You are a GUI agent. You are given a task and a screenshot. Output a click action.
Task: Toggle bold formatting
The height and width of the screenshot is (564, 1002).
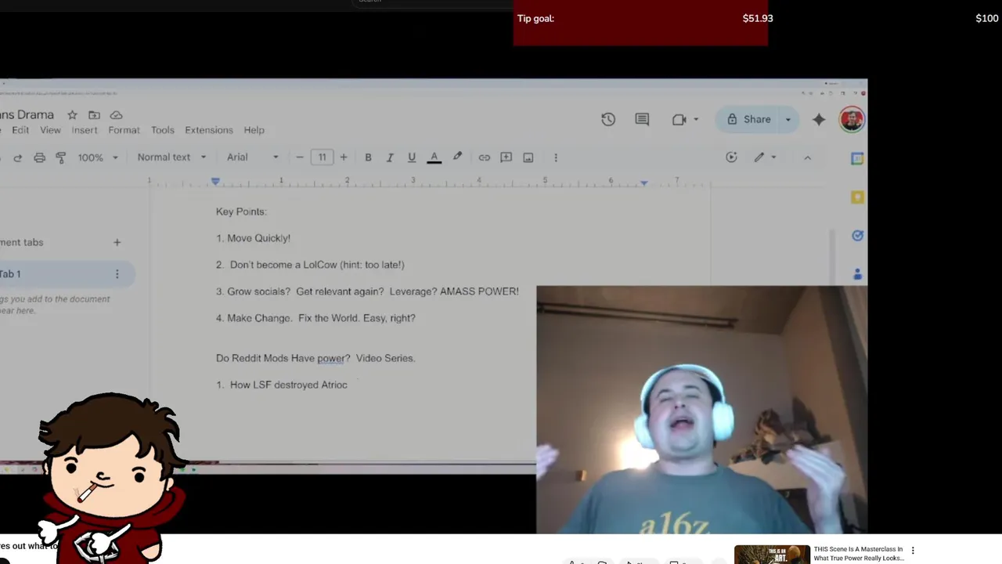pos(368,157)
